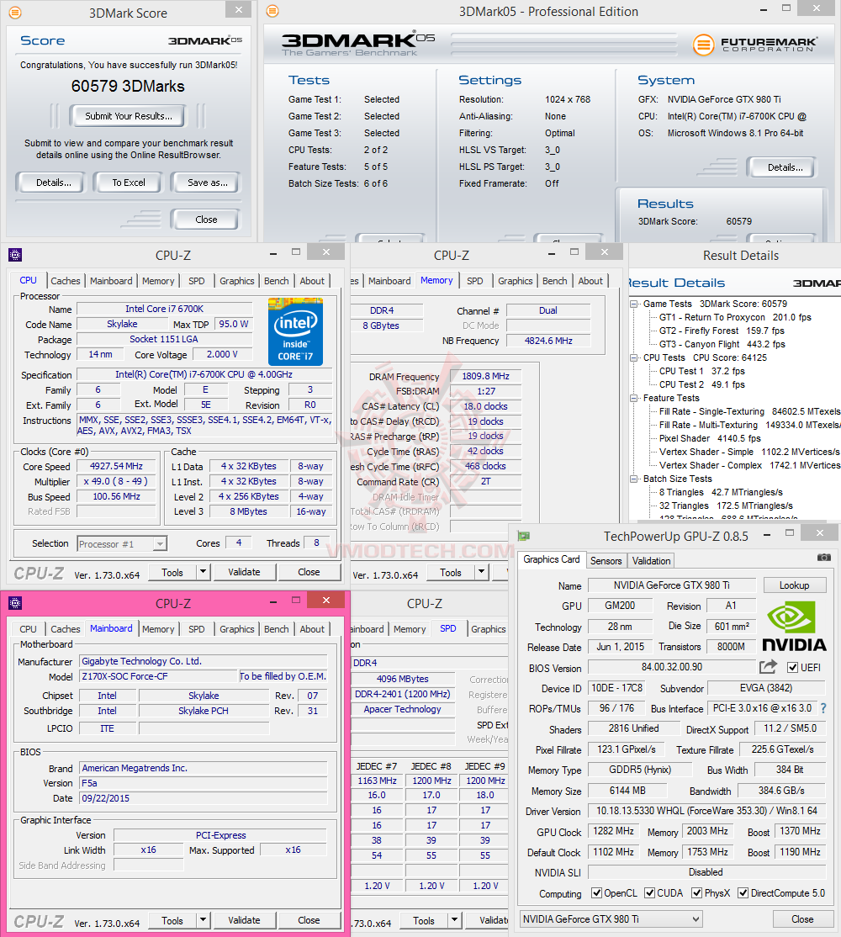Click the question mark next to Bus Interface
This screenshot has width=841, height=937.
[823, 708]
